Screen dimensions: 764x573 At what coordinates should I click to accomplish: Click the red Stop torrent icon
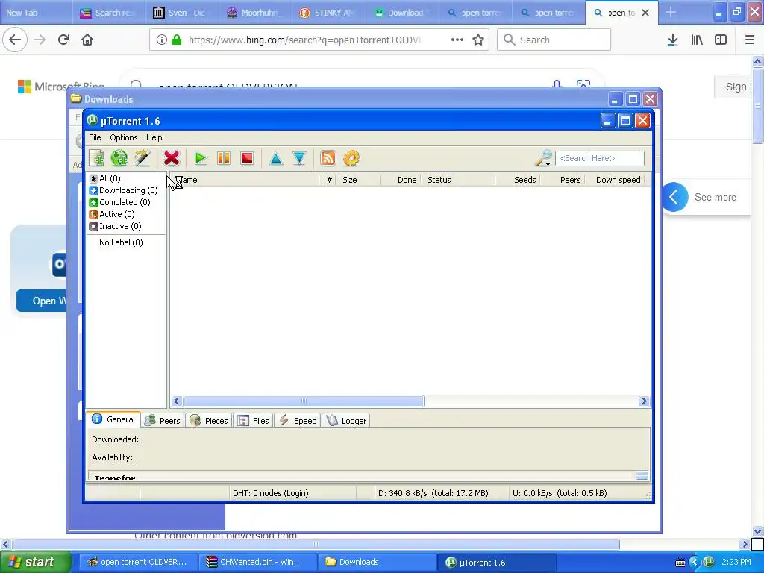point(247,158)
